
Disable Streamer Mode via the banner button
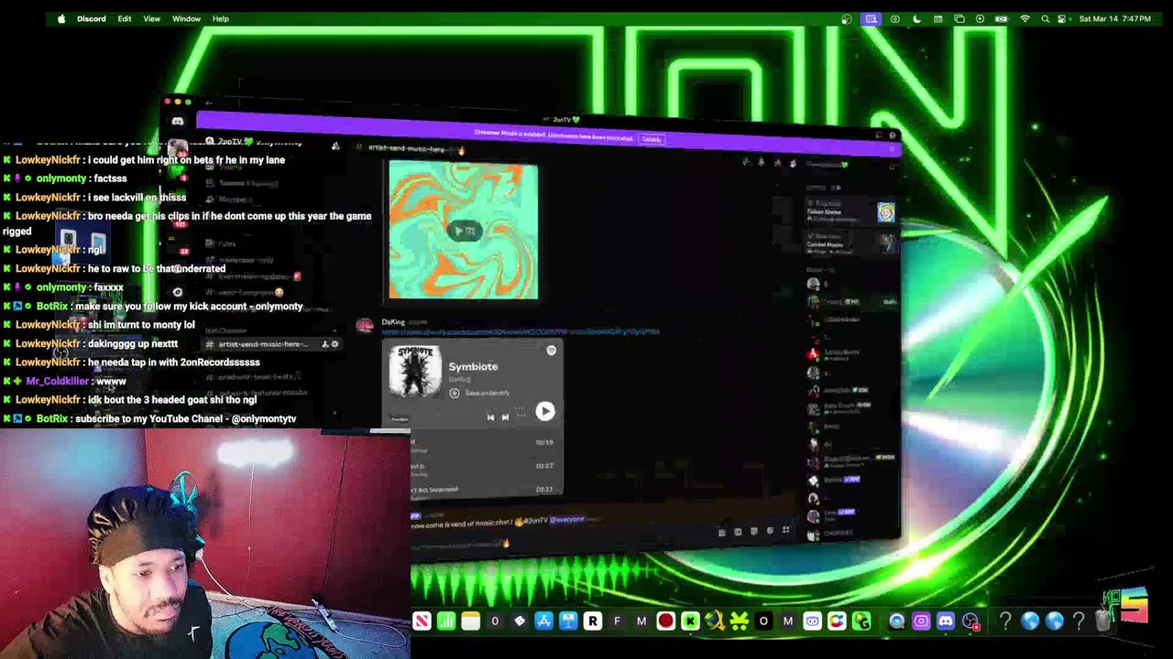(x=651, y=139)
